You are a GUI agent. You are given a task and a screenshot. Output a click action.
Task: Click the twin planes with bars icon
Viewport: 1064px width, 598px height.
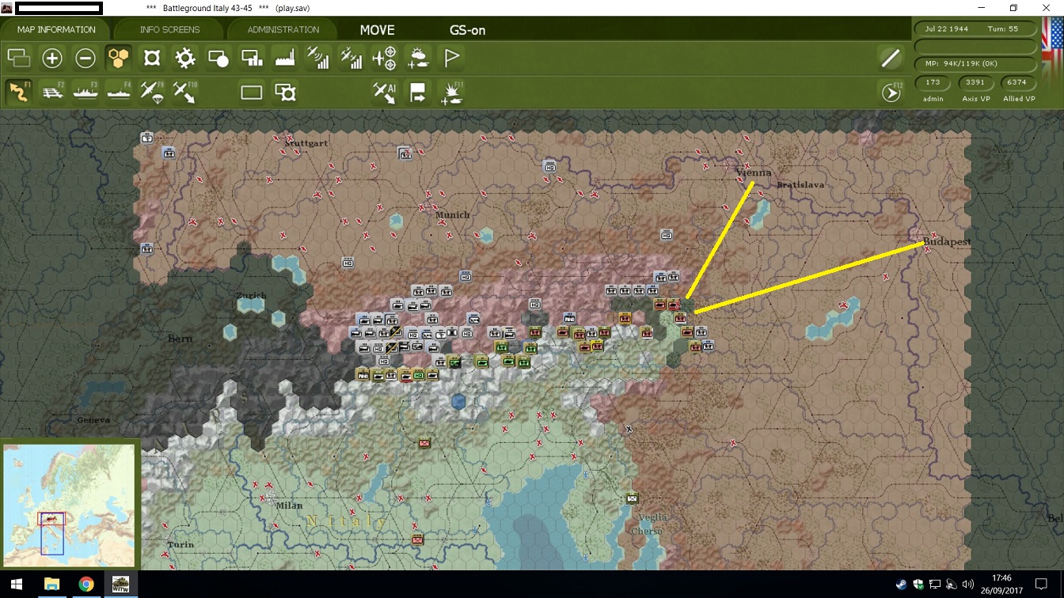pos(351,58)
